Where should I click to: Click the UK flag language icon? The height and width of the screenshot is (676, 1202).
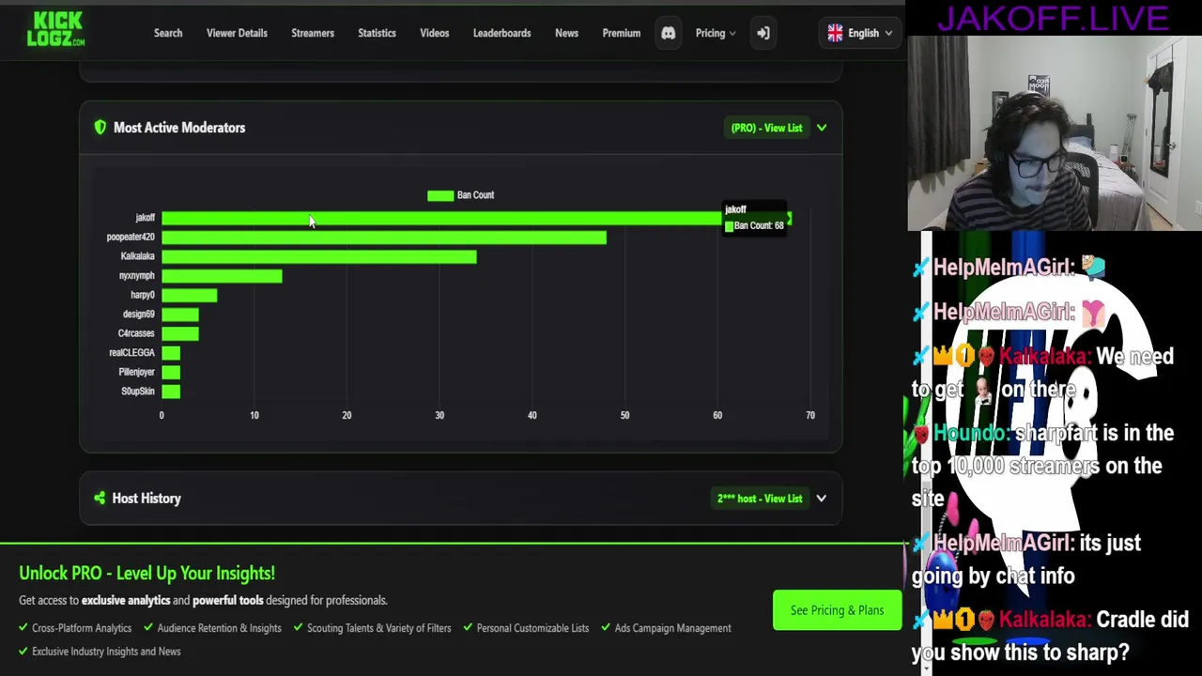pos(835,33)
